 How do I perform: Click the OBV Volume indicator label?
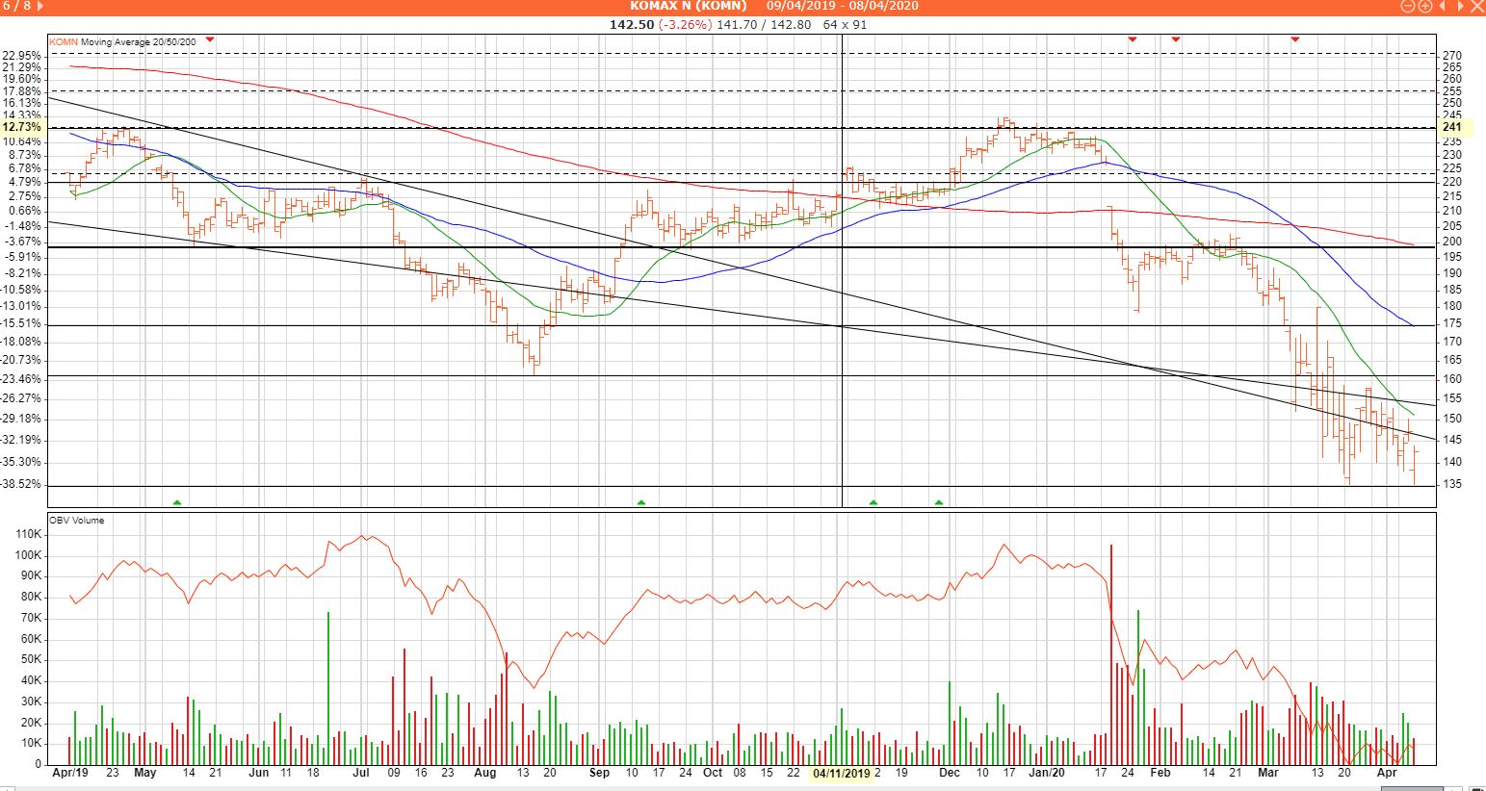tap(77, 521)
